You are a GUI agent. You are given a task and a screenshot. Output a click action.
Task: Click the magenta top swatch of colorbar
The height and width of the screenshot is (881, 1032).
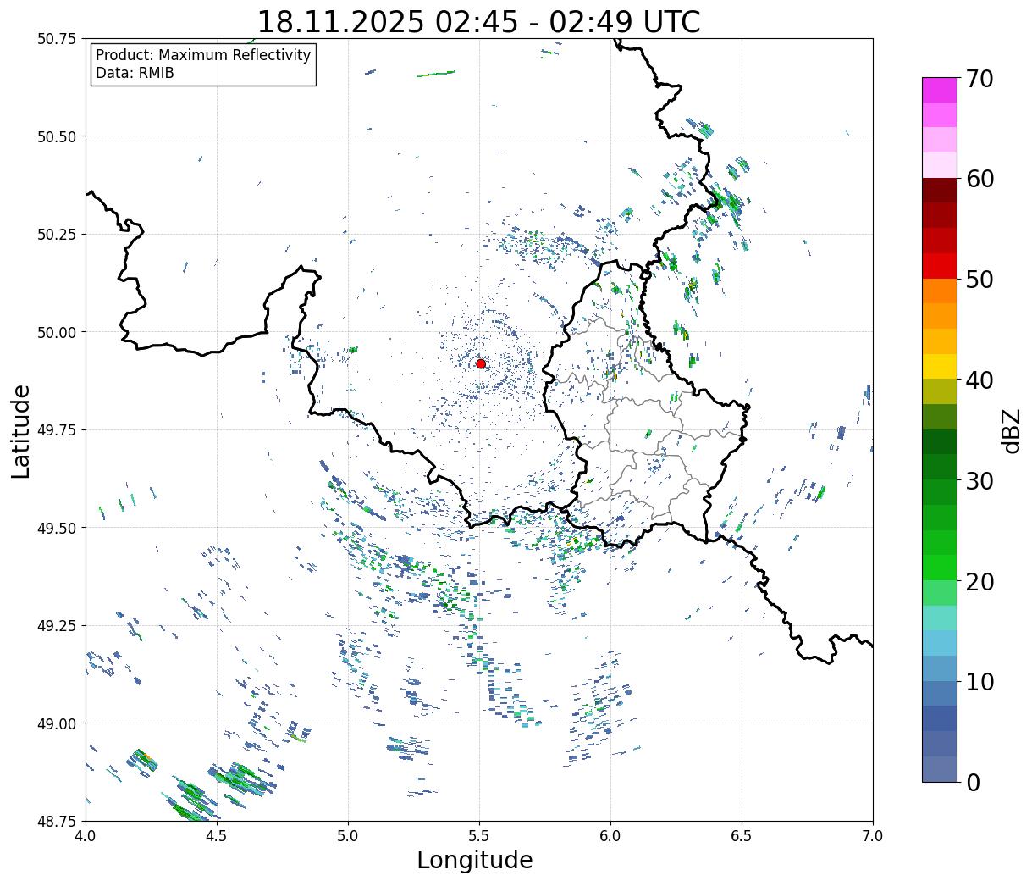(940, 90)
